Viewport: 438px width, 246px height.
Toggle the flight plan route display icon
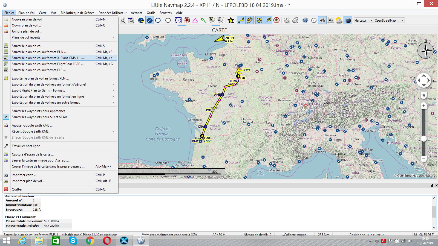pos(241,20)
